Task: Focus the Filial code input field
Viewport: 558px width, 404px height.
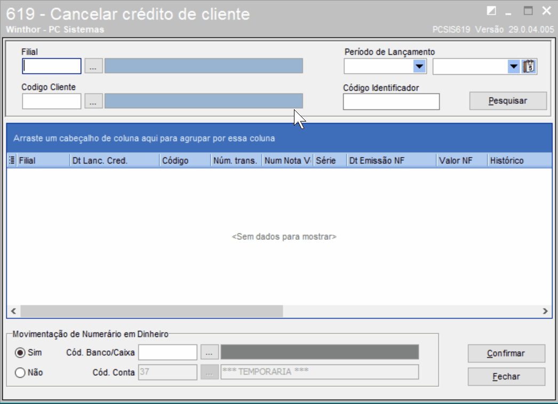Action: coord(52,66)
